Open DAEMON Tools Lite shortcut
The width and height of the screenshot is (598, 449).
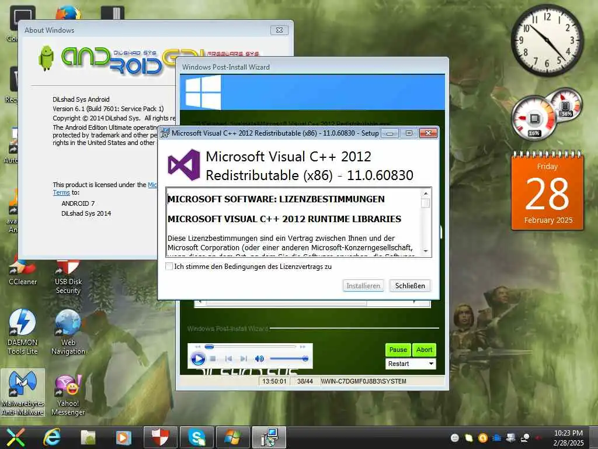tap(23, 332)
